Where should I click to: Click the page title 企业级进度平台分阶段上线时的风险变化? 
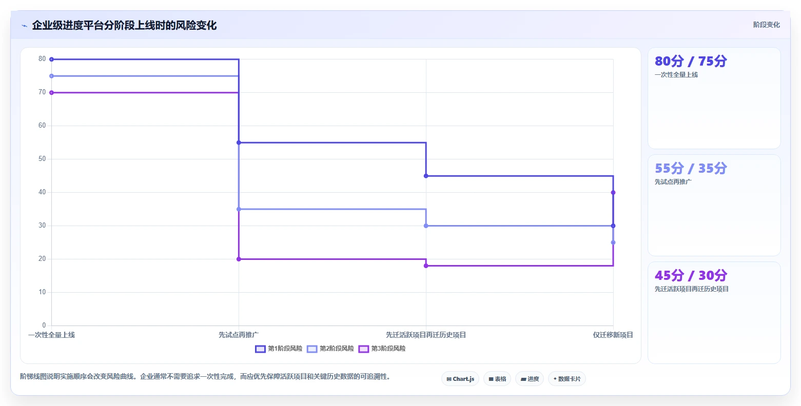(x=124, y=25)
